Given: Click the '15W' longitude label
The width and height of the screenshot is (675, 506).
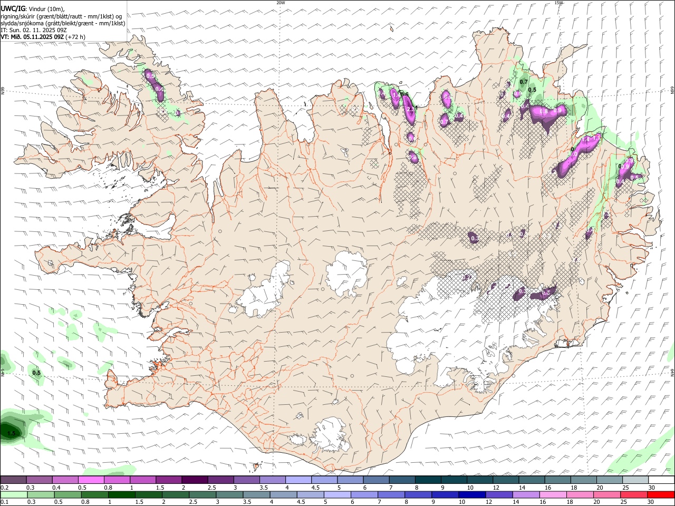Looking at the screenshot, I should pyautogui.click(x=558, y=3).
